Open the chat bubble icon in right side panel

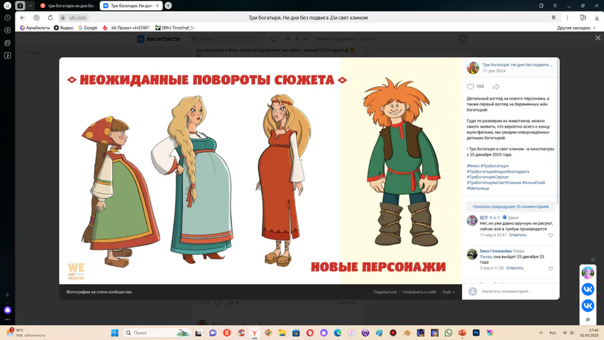(x=588, y=320)
